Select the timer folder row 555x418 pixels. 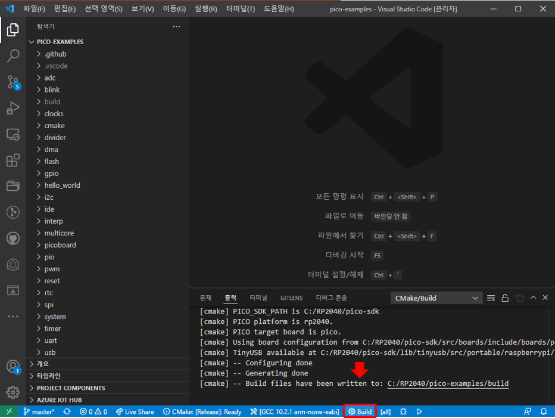[x=108, y=329]
